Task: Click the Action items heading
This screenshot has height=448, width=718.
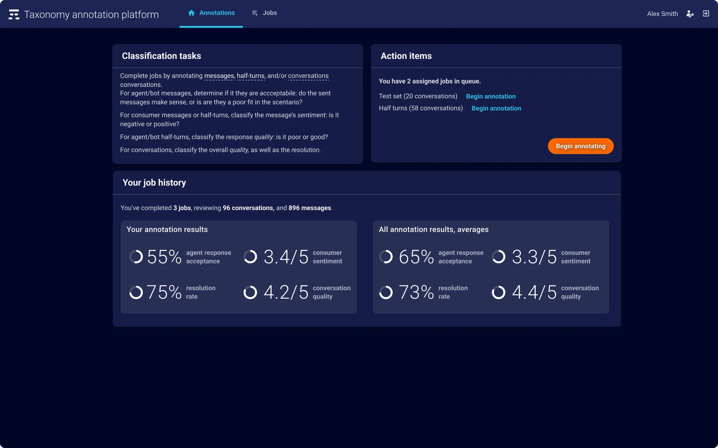Action: pos(406,56)
